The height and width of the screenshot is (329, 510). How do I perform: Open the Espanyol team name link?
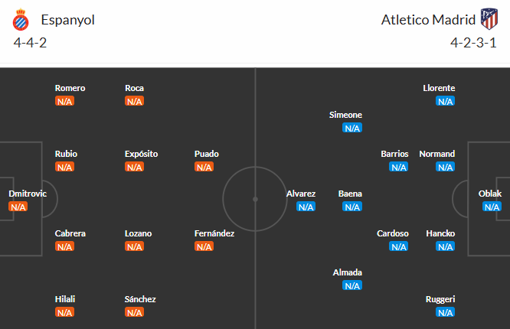[68, 21]
